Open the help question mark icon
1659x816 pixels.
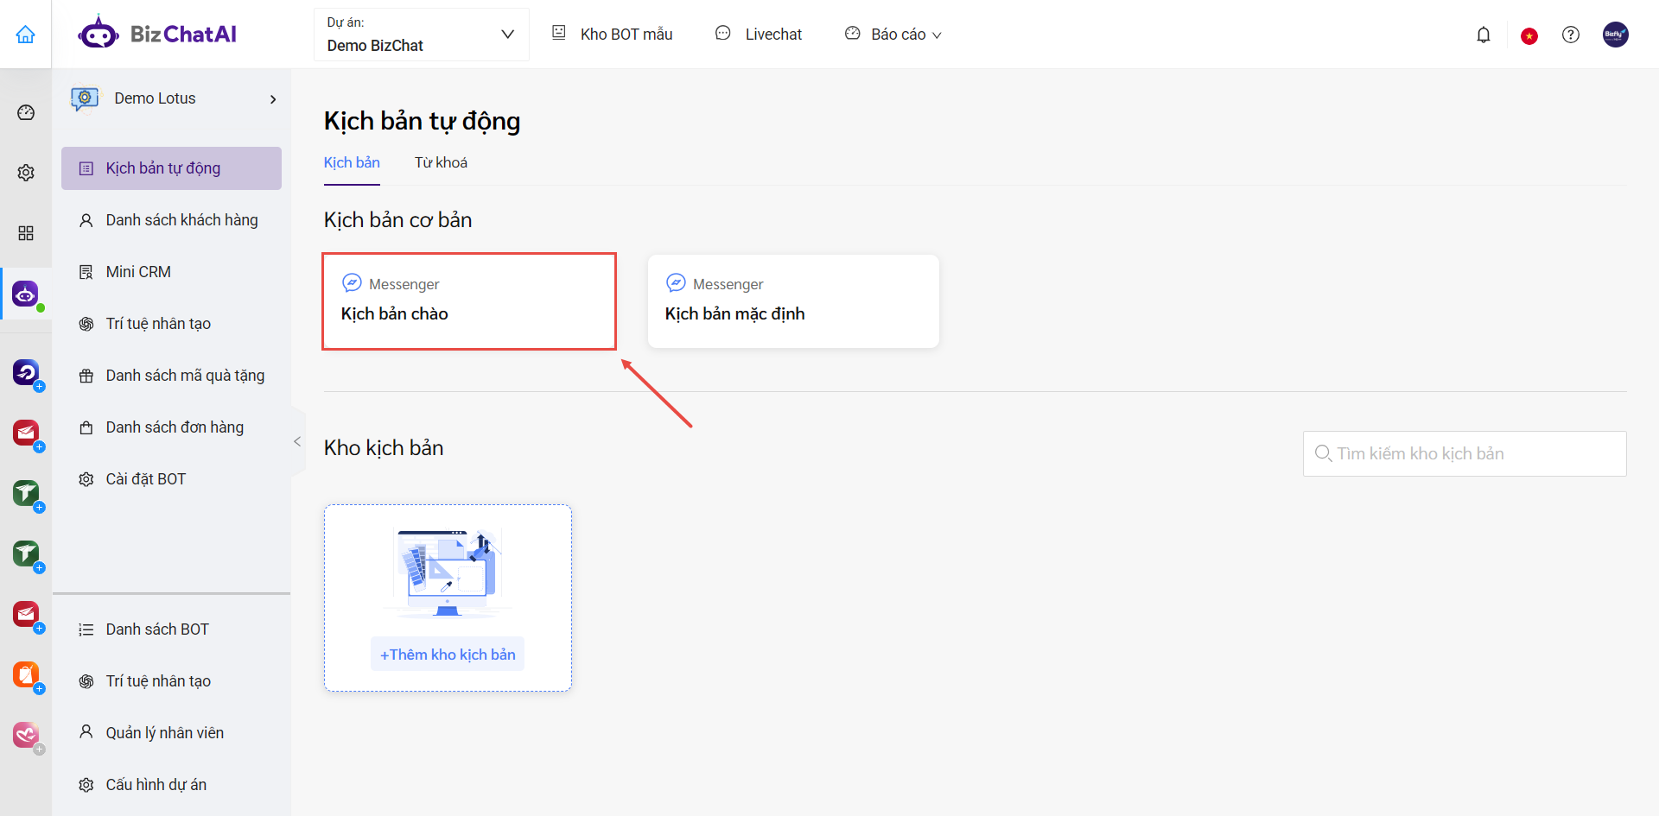pos(1571,35)
